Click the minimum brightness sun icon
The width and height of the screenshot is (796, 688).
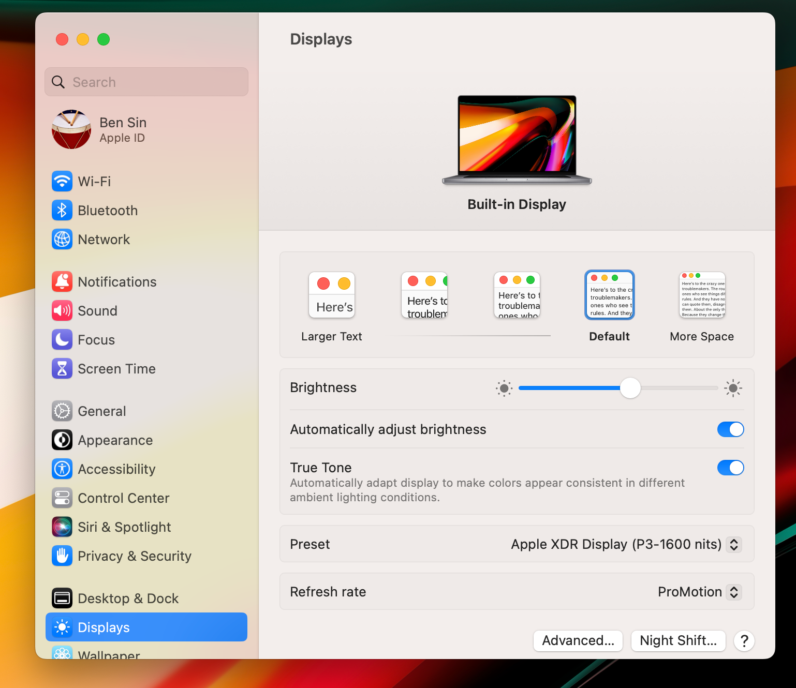pyautogui.click(x=504, y=388)
